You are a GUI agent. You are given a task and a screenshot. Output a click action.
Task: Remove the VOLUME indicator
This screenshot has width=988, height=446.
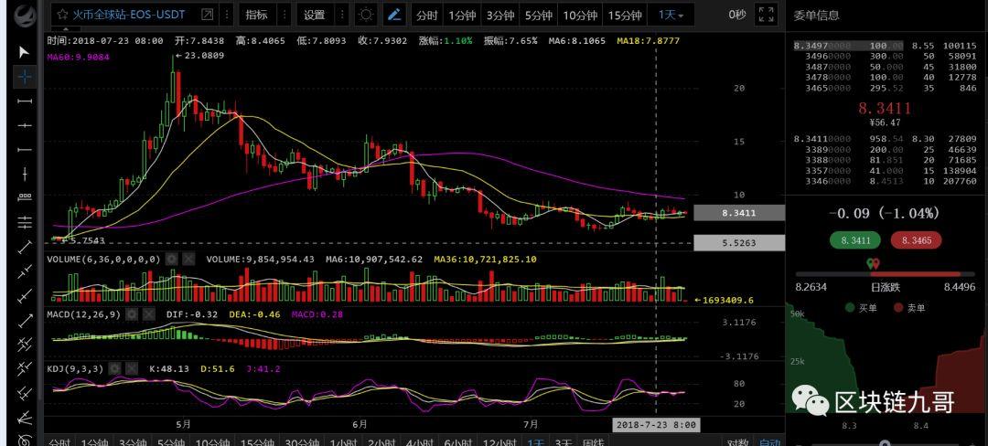[x=189, y=260]
